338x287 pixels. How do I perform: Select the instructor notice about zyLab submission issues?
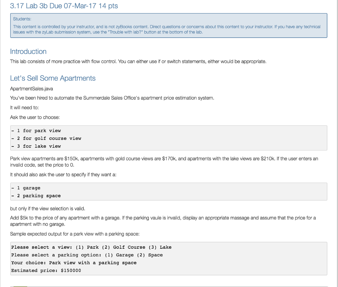[x=166, y=29]
